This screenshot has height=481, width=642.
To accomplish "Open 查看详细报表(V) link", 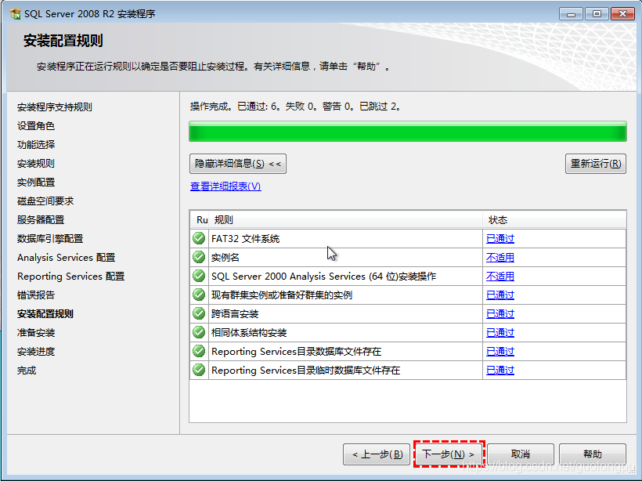I will [225, 186].
